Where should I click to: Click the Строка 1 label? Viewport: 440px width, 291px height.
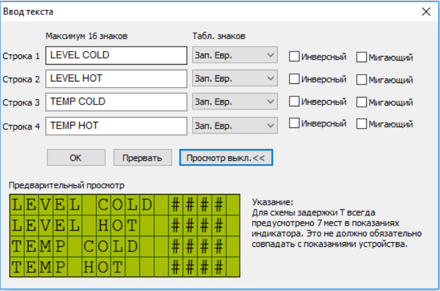(21, 56)
